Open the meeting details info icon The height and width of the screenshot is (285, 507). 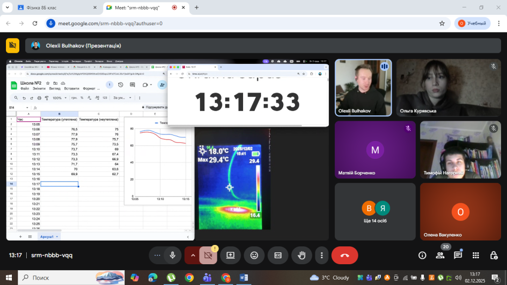pos(422,255)
